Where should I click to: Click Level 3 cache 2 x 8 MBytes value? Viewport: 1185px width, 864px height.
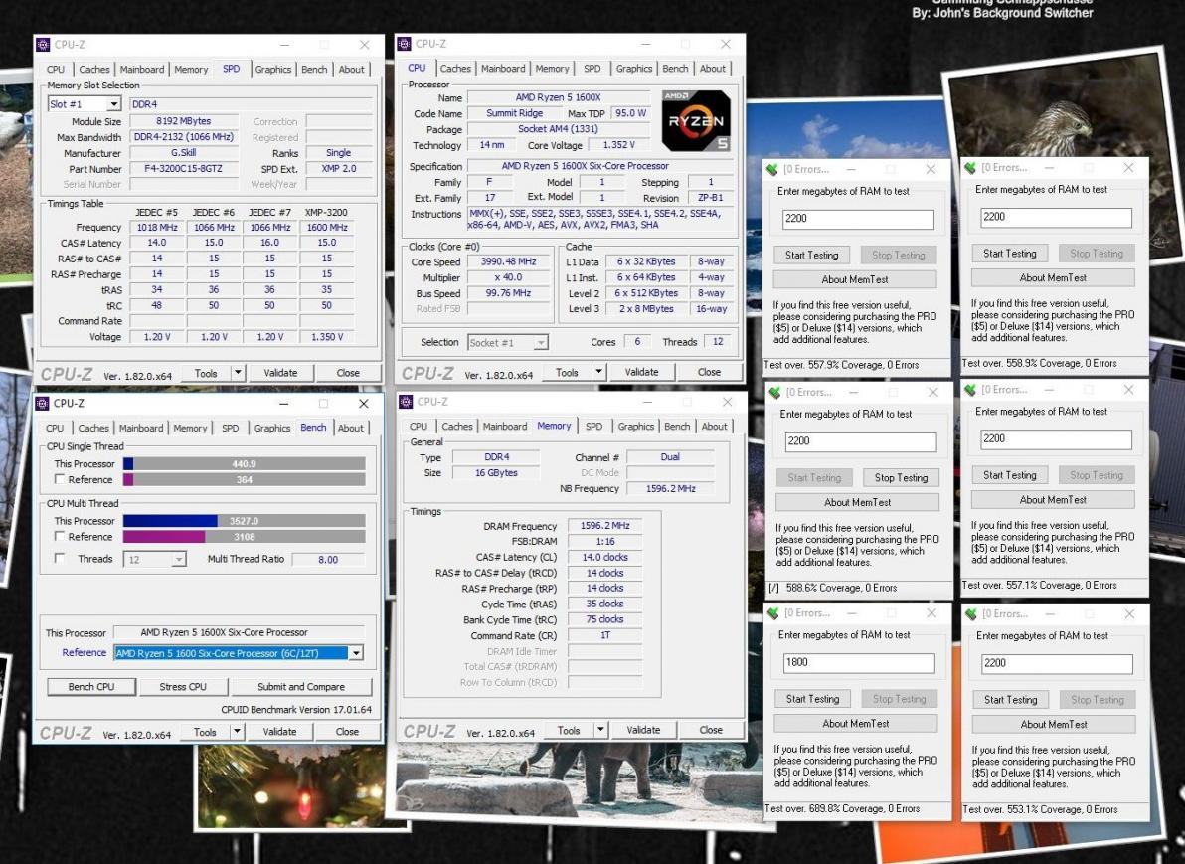tap(646, 308)
